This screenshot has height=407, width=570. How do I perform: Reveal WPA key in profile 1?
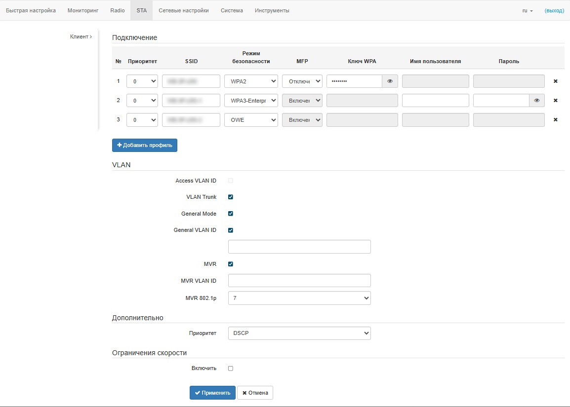390,81
